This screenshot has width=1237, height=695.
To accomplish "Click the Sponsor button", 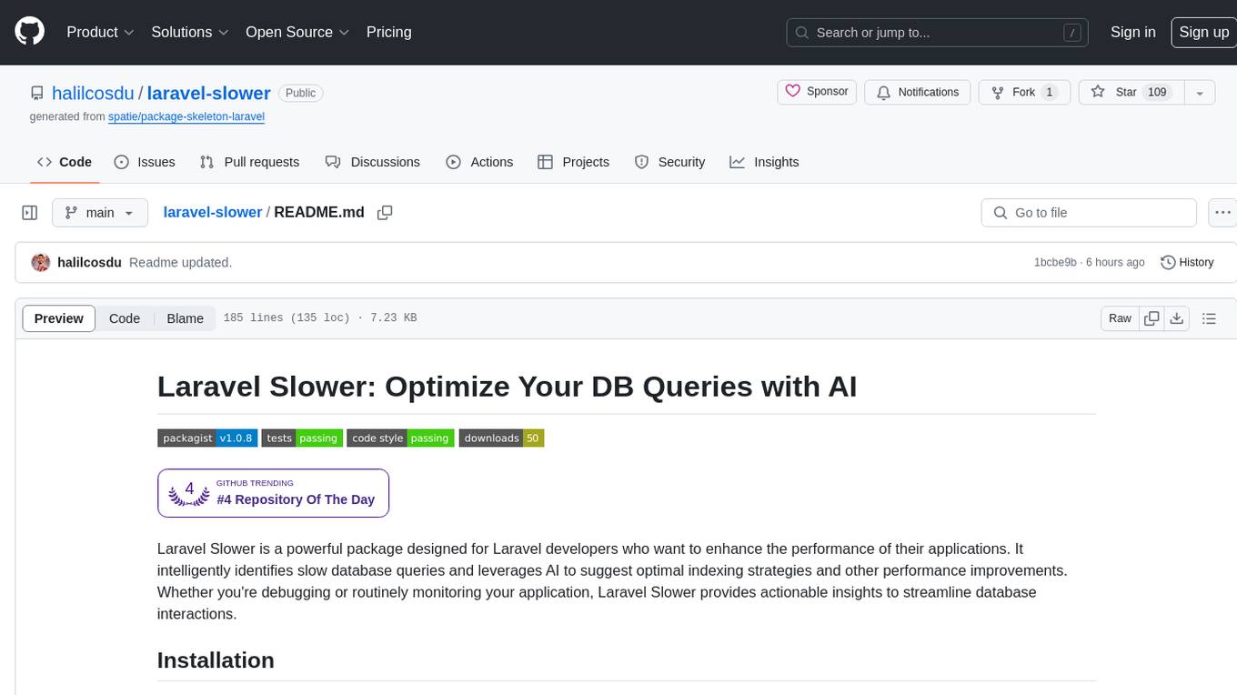I will coord(817,92).
